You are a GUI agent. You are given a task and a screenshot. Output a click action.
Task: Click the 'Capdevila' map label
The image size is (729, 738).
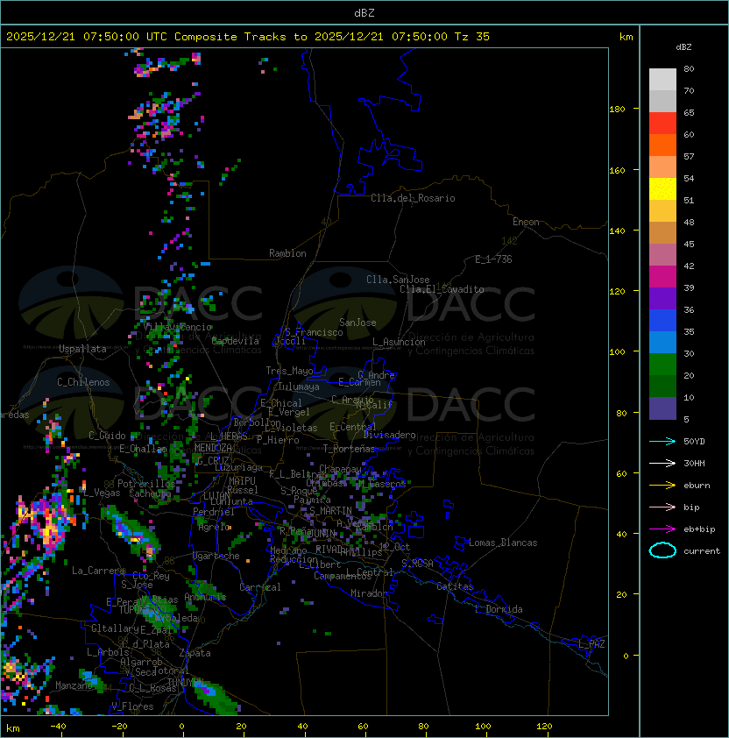coord(236,341)
